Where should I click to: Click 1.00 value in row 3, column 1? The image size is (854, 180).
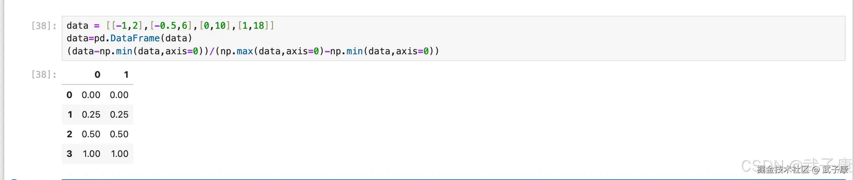[120, 154]
